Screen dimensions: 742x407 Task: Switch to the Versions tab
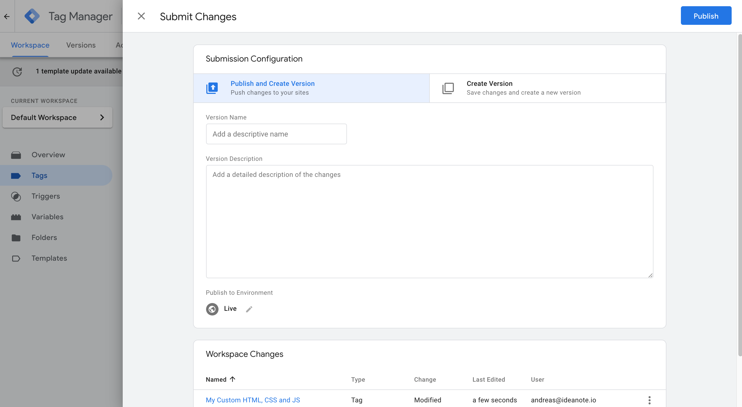81,45
